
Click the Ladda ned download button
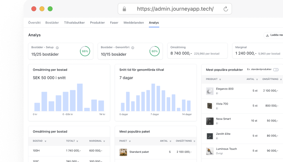tap(274, 35)
